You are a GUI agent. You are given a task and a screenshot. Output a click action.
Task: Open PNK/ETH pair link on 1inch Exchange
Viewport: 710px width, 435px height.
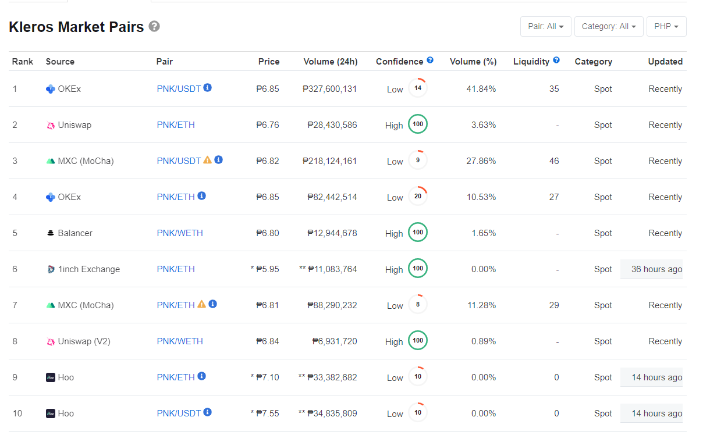(x=176, y=269)
